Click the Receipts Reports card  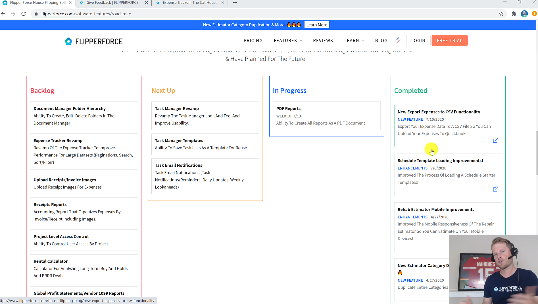pos(84,212)
